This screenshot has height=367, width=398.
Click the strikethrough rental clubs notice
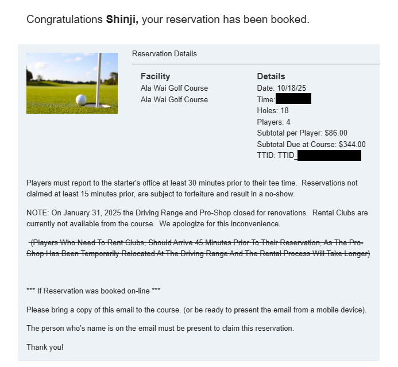click(x=199, y=248)
